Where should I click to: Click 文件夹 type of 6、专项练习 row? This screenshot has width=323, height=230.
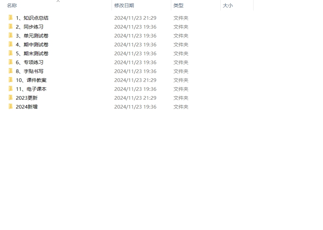pos(181,62)
